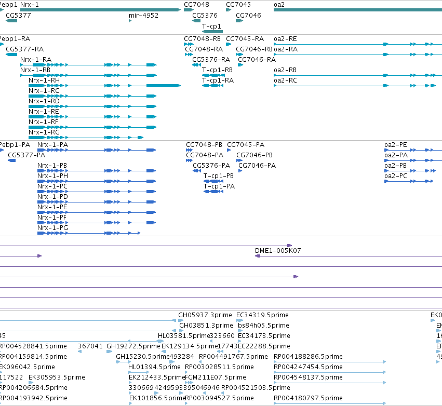442x406 pixels.
Task: Select the CG7046 gene label
Action: (248, 16)
